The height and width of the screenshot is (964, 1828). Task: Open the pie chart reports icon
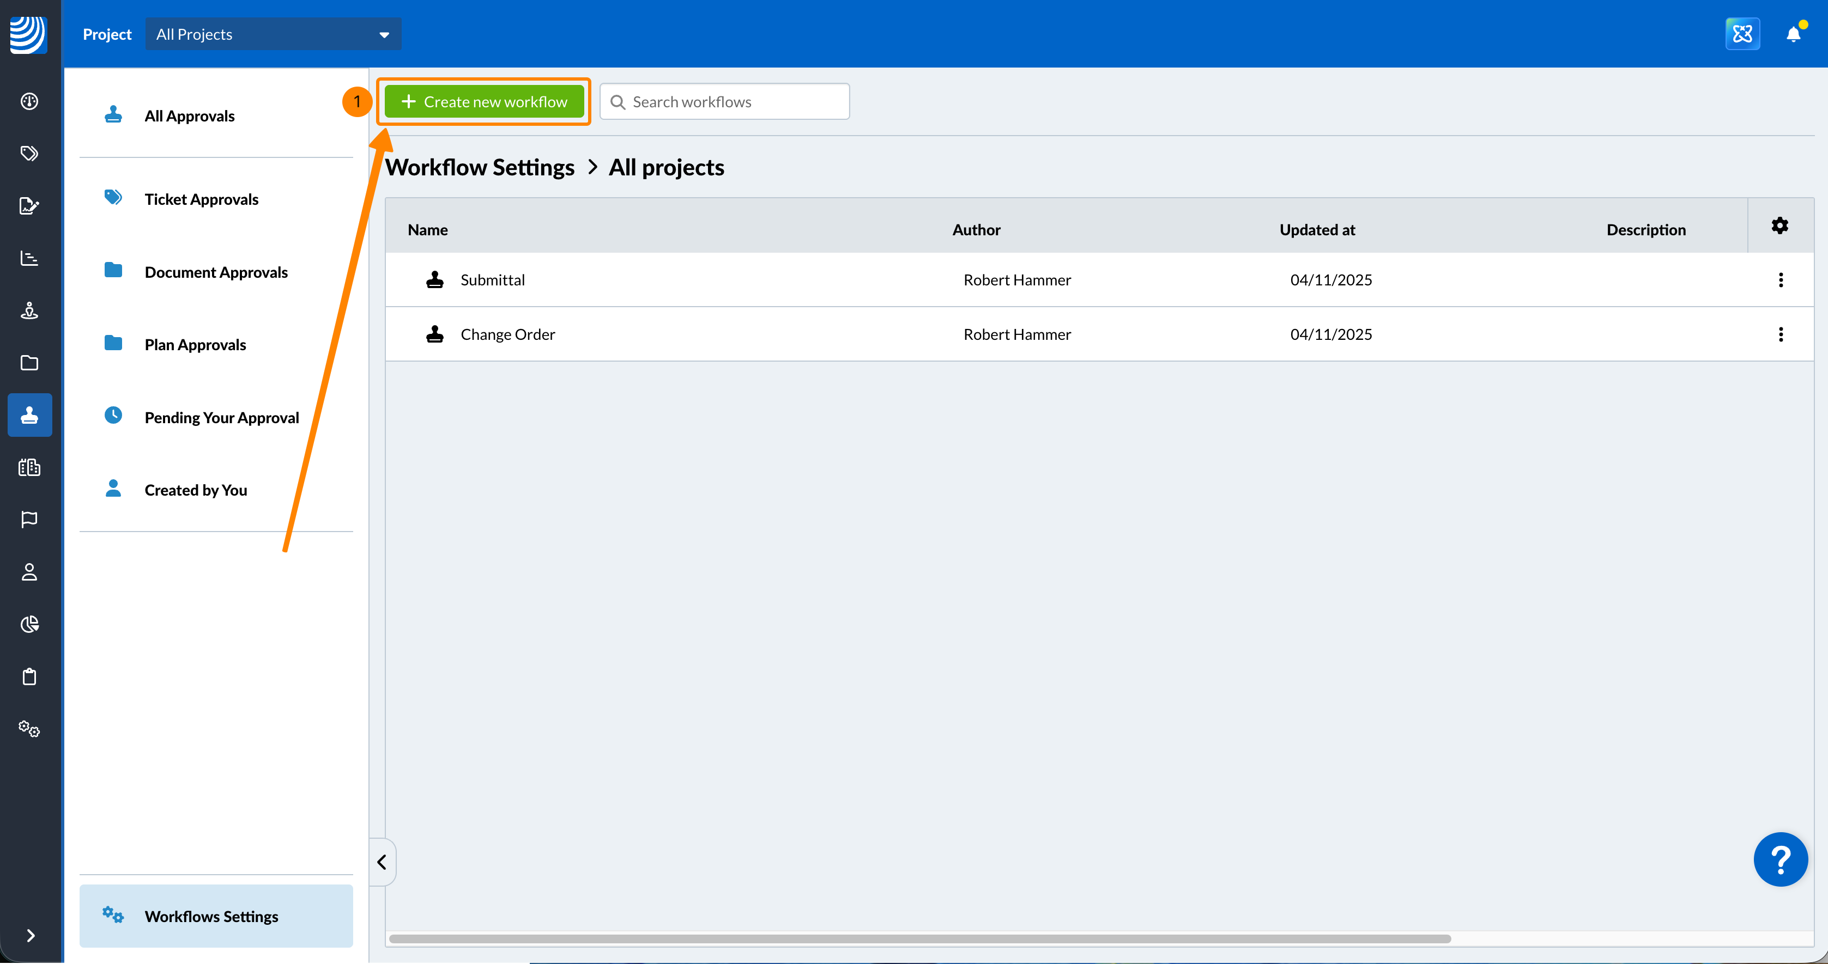29,624
